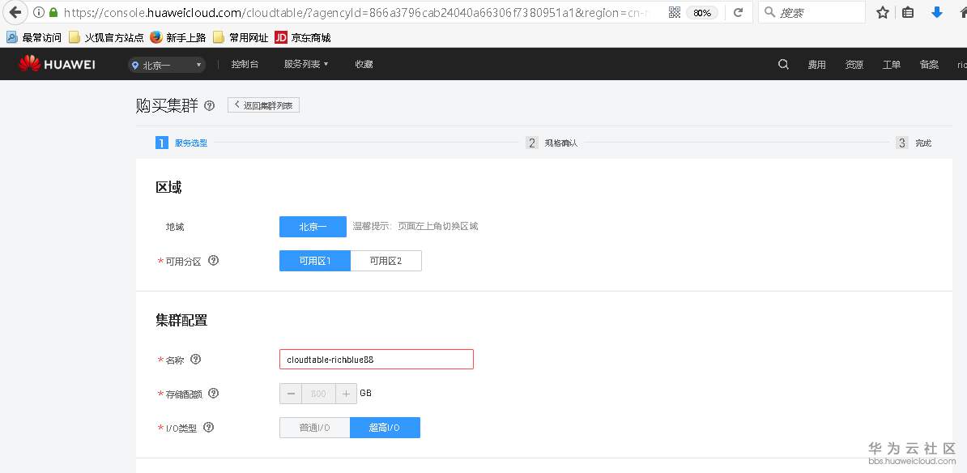Select the 可用区2 availability zone
The width and height of the screenshot is (967, 473).
click(386, 260)
